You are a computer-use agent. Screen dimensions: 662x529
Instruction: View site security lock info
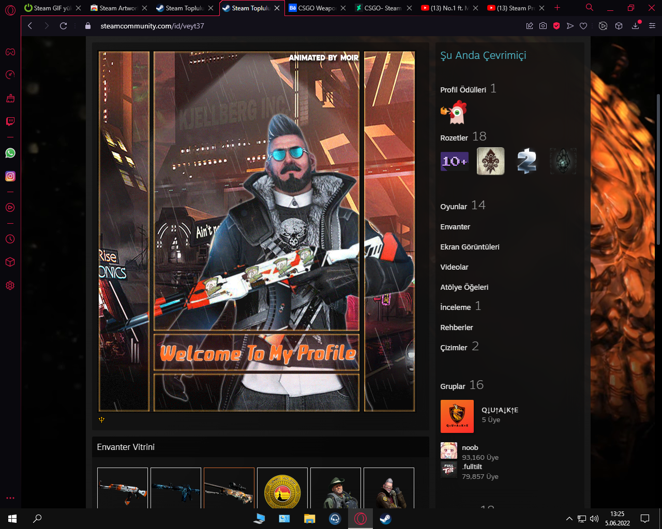87,26
